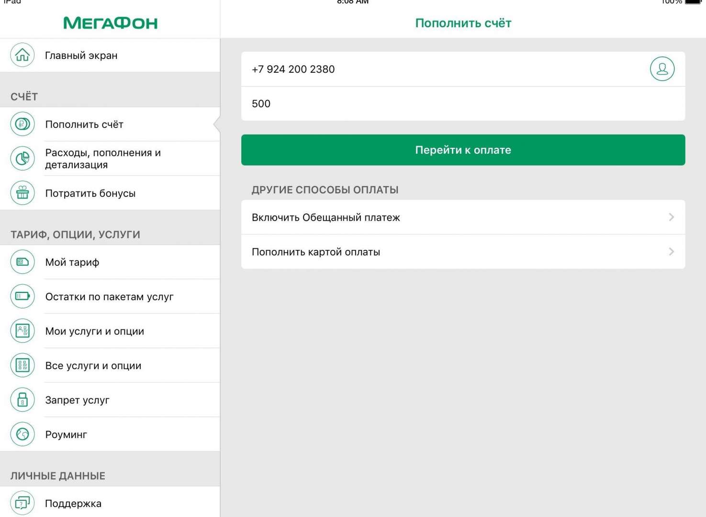Tap the МегаФон logo
The width and height of the screenshot is (706, 517).
coord(111,23)
